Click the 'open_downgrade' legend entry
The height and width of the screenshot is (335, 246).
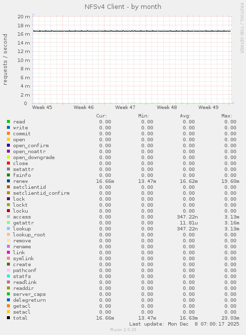(x=34, y=158)
